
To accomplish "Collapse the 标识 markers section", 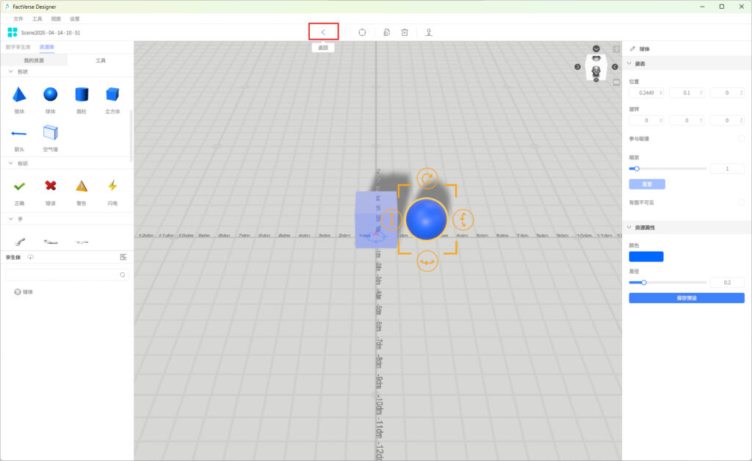I will 10,164.
